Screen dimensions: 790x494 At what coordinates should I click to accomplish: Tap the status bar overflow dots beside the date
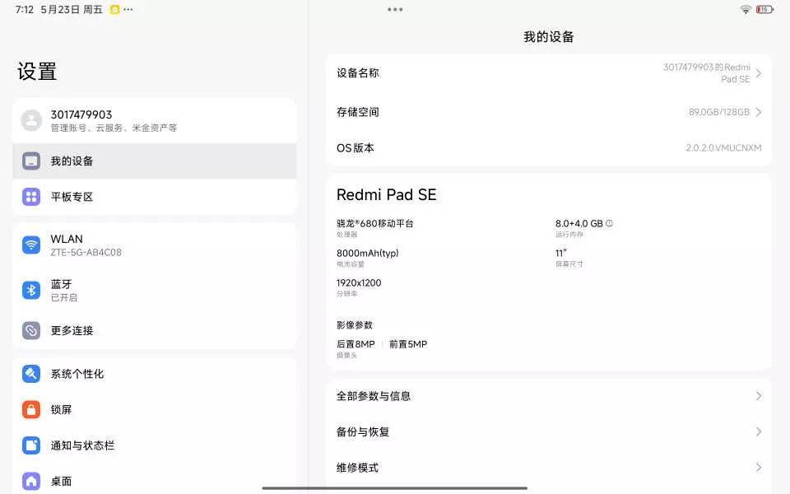tap(128, 9)
